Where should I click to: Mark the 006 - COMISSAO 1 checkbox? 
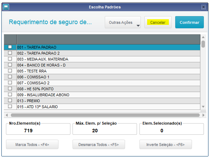[x=10, y=77]
